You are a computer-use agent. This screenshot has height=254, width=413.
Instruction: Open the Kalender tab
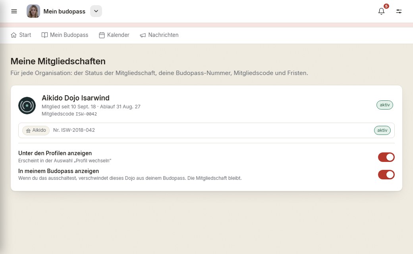point(114,35)
